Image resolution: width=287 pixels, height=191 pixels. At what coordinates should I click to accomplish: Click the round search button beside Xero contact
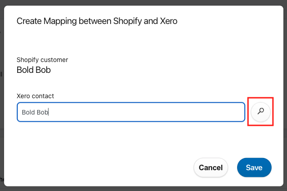click(x=261, y=112)
